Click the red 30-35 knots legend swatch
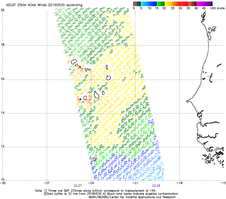 pyautogui.click(x=184, y=4)
